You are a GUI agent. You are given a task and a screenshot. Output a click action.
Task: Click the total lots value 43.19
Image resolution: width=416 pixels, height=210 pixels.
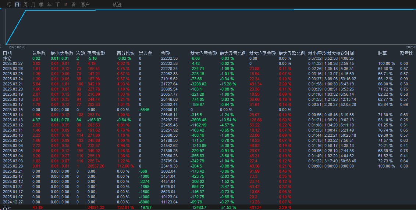coord(38,207)
